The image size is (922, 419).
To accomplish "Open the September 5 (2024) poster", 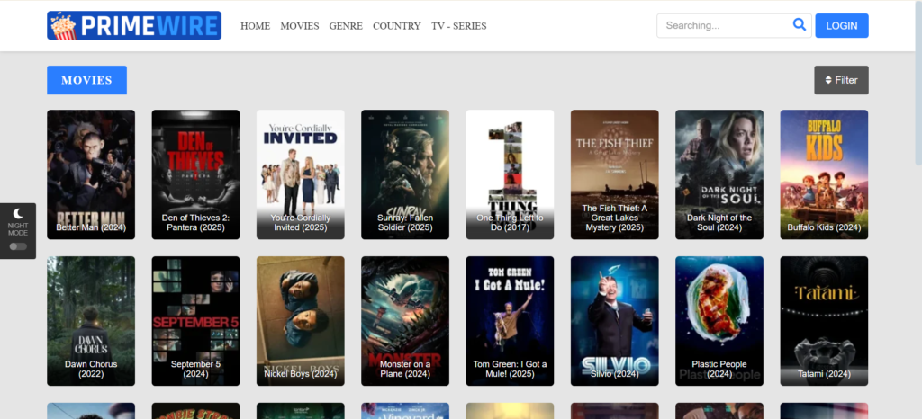I will point(195,321).
